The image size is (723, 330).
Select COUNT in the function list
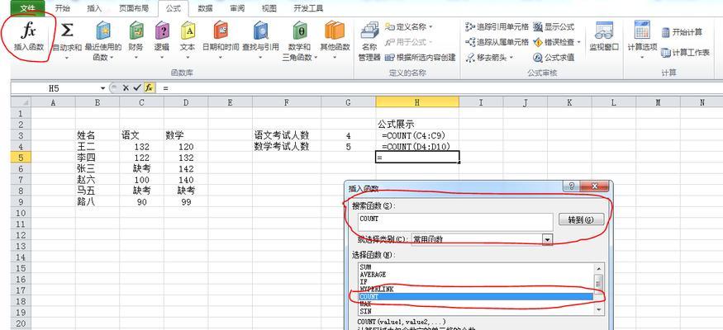click(x=475, y=297)
